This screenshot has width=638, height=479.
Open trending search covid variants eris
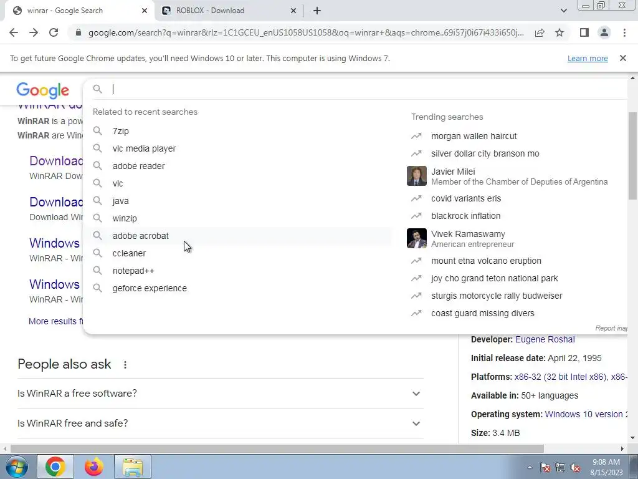(x=466, y=198)
